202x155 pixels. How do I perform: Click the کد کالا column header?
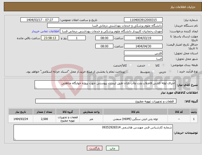click(179, 112)
